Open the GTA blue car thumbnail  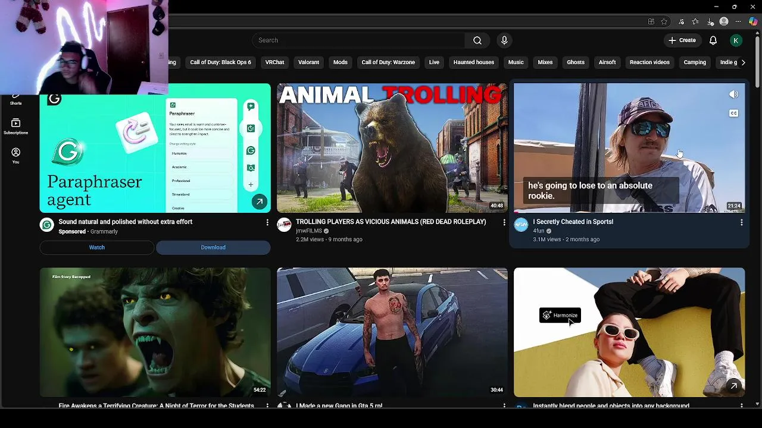click(x=392, y=332)
